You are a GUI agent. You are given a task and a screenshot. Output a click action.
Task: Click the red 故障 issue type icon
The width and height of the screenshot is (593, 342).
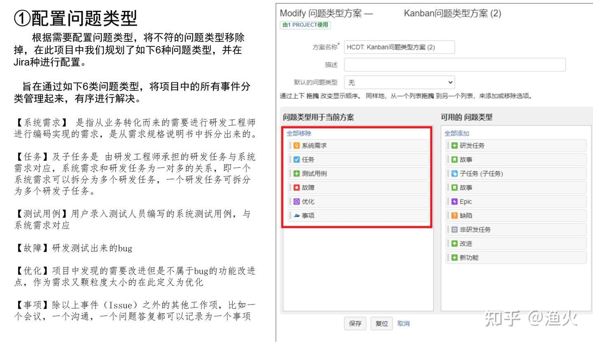pos(296,188)
